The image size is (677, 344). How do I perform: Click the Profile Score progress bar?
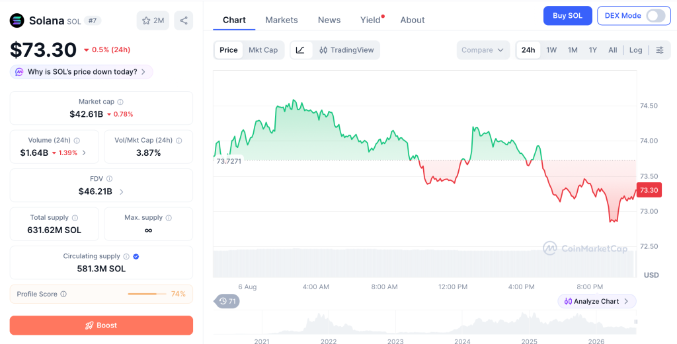(147, 294)
